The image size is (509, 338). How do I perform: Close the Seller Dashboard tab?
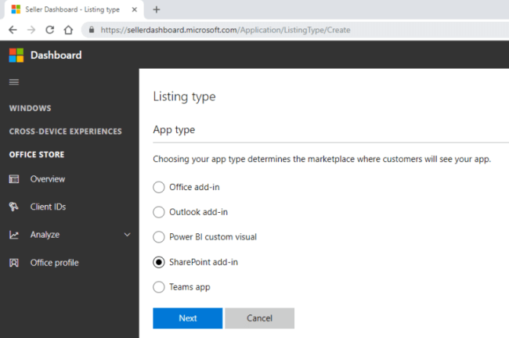(x=134, y=9)
